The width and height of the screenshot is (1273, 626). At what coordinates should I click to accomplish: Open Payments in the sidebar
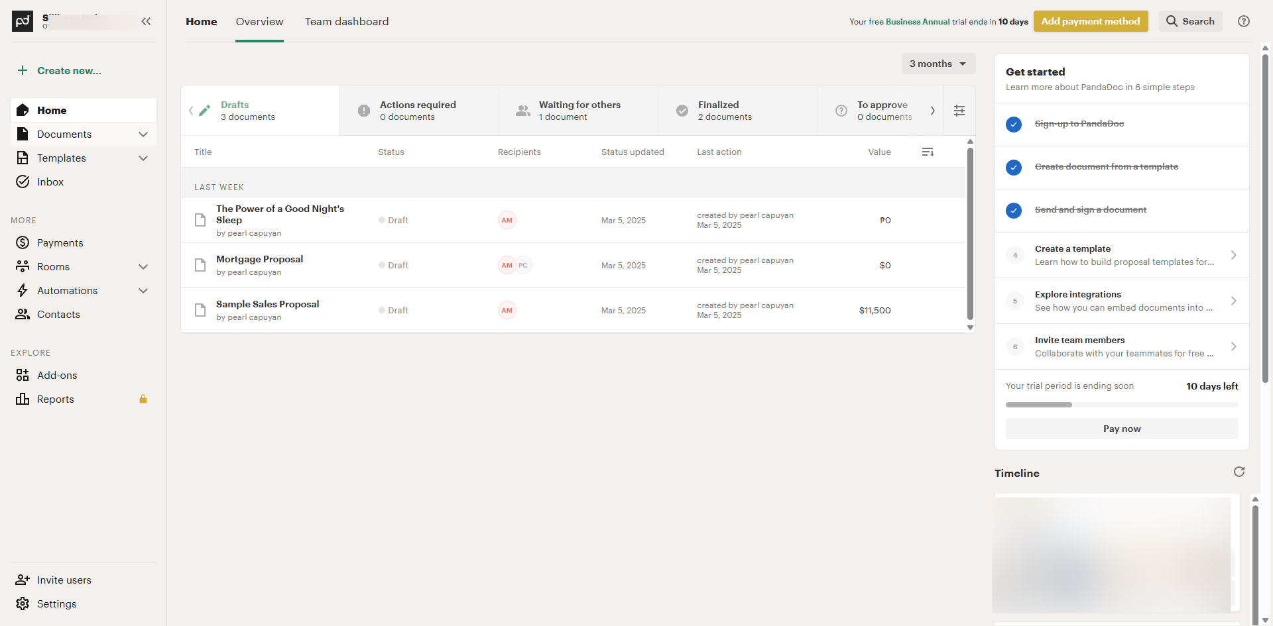click(60, 243)
